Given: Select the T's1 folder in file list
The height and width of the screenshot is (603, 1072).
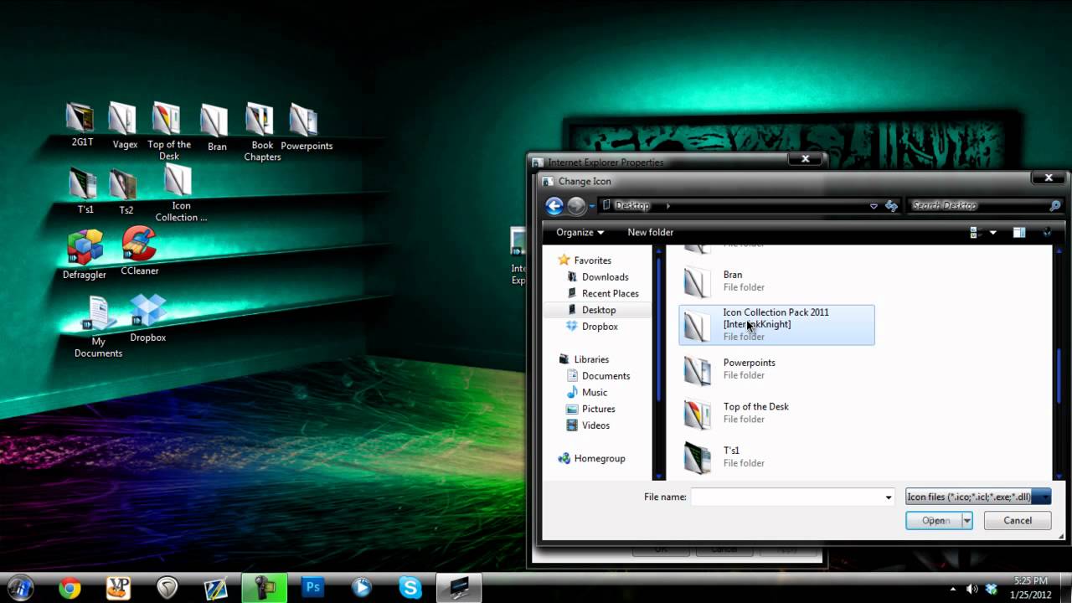Looking at the screenshot, I should coord(776,457).
